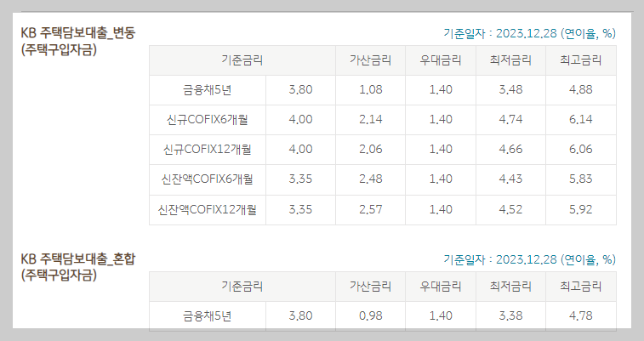644x341 pixels.
Task: Click 3.35 base rate in 신잔액COFIX12개월 row
Action: (300, 209)
